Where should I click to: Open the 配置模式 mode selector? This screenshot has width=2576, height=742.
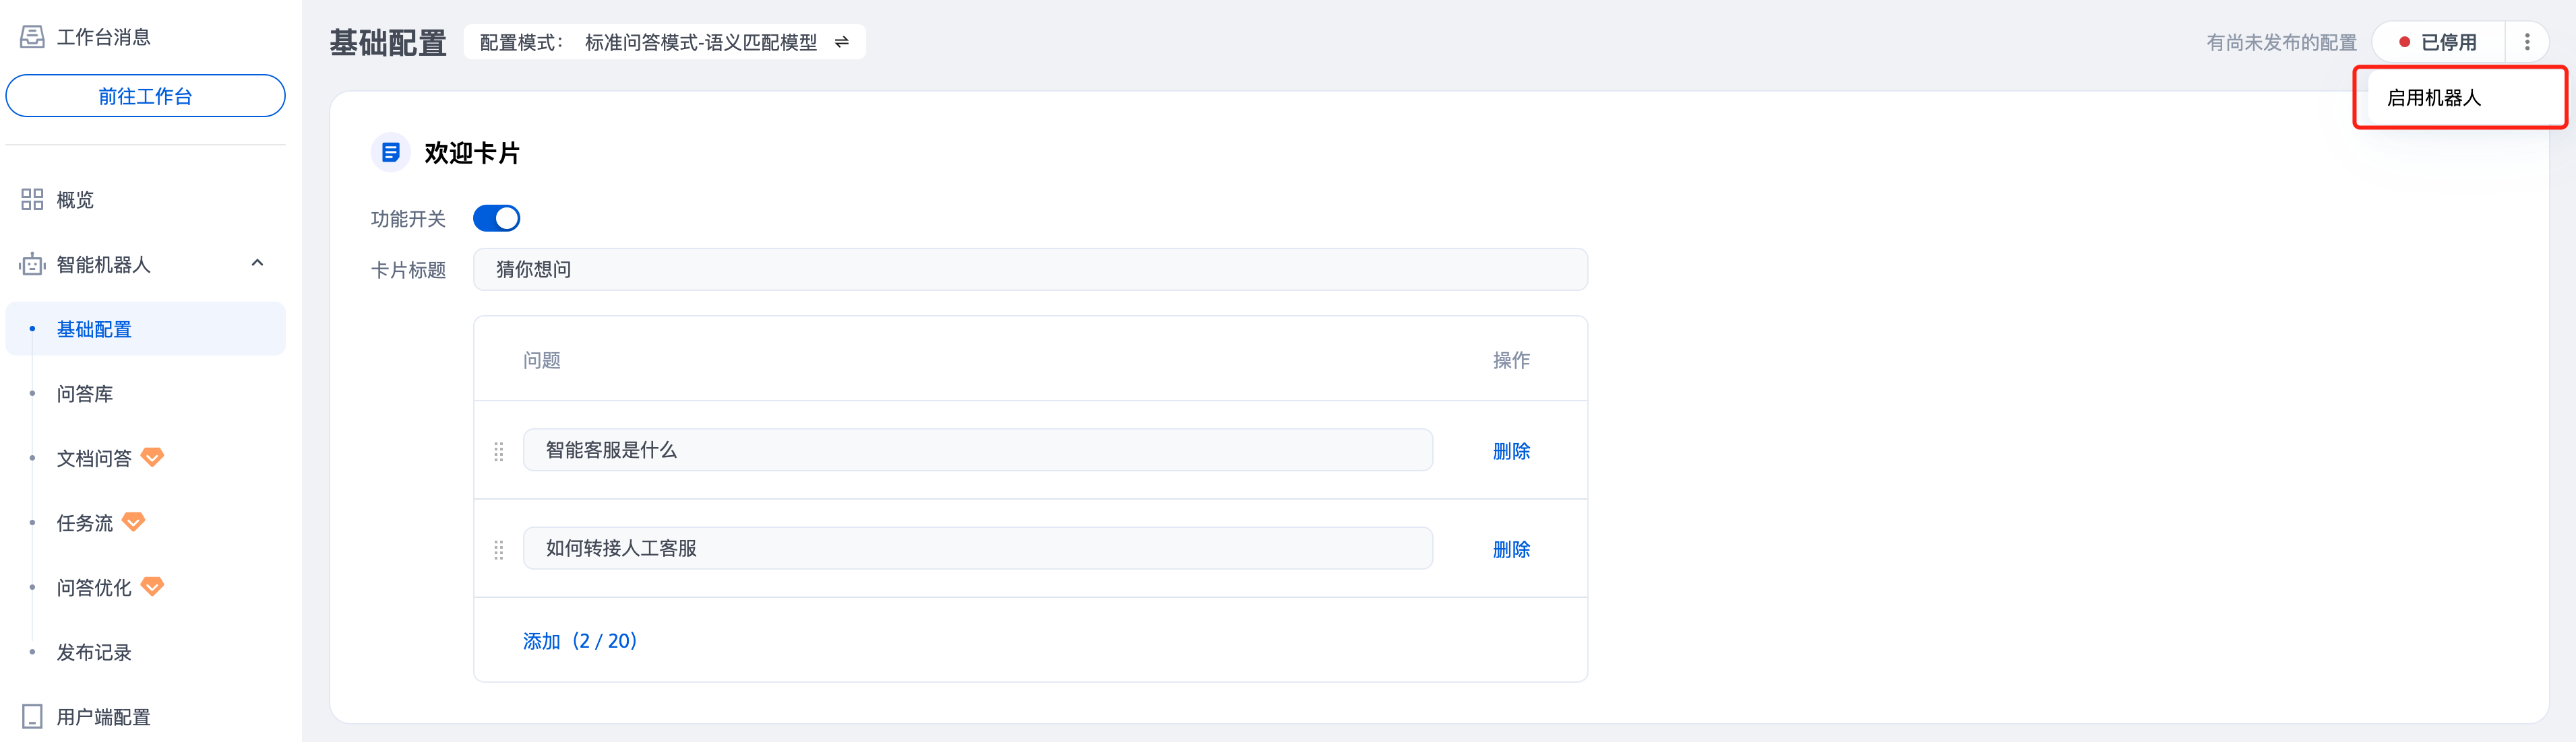664,42
